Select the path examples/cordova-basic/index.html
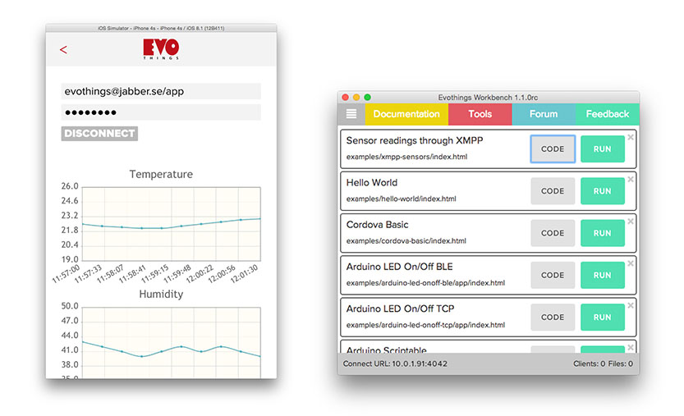Image resolution: width=684 pixels, height=416 pixels. pyautogui.click(x=406, y=240)
